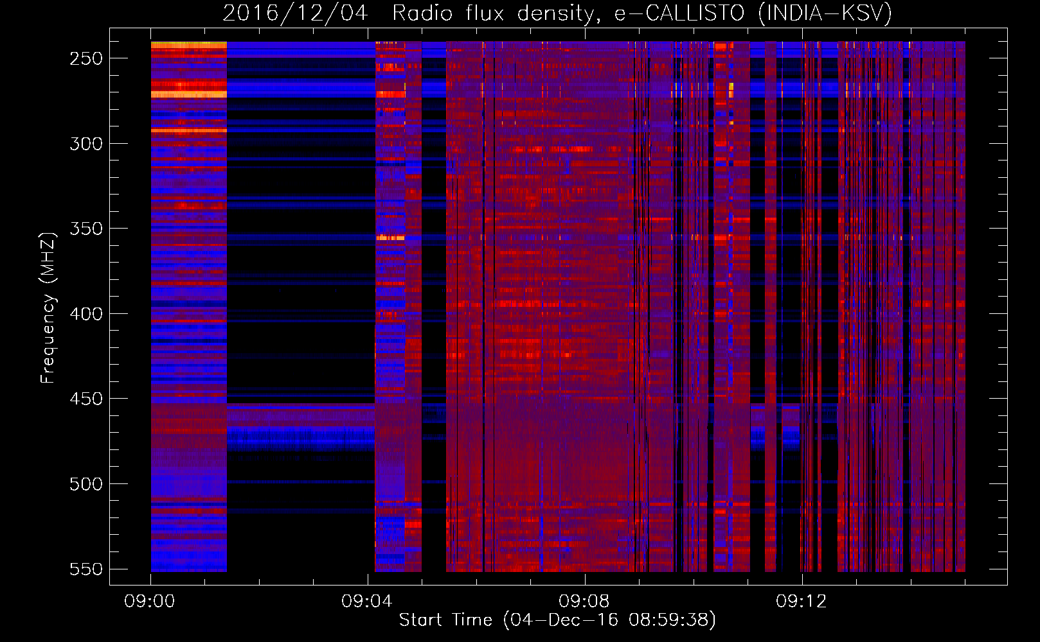The image size is (1040, 642).
Task: Click the 09:08 time tick label
Action: click(584, 602)
